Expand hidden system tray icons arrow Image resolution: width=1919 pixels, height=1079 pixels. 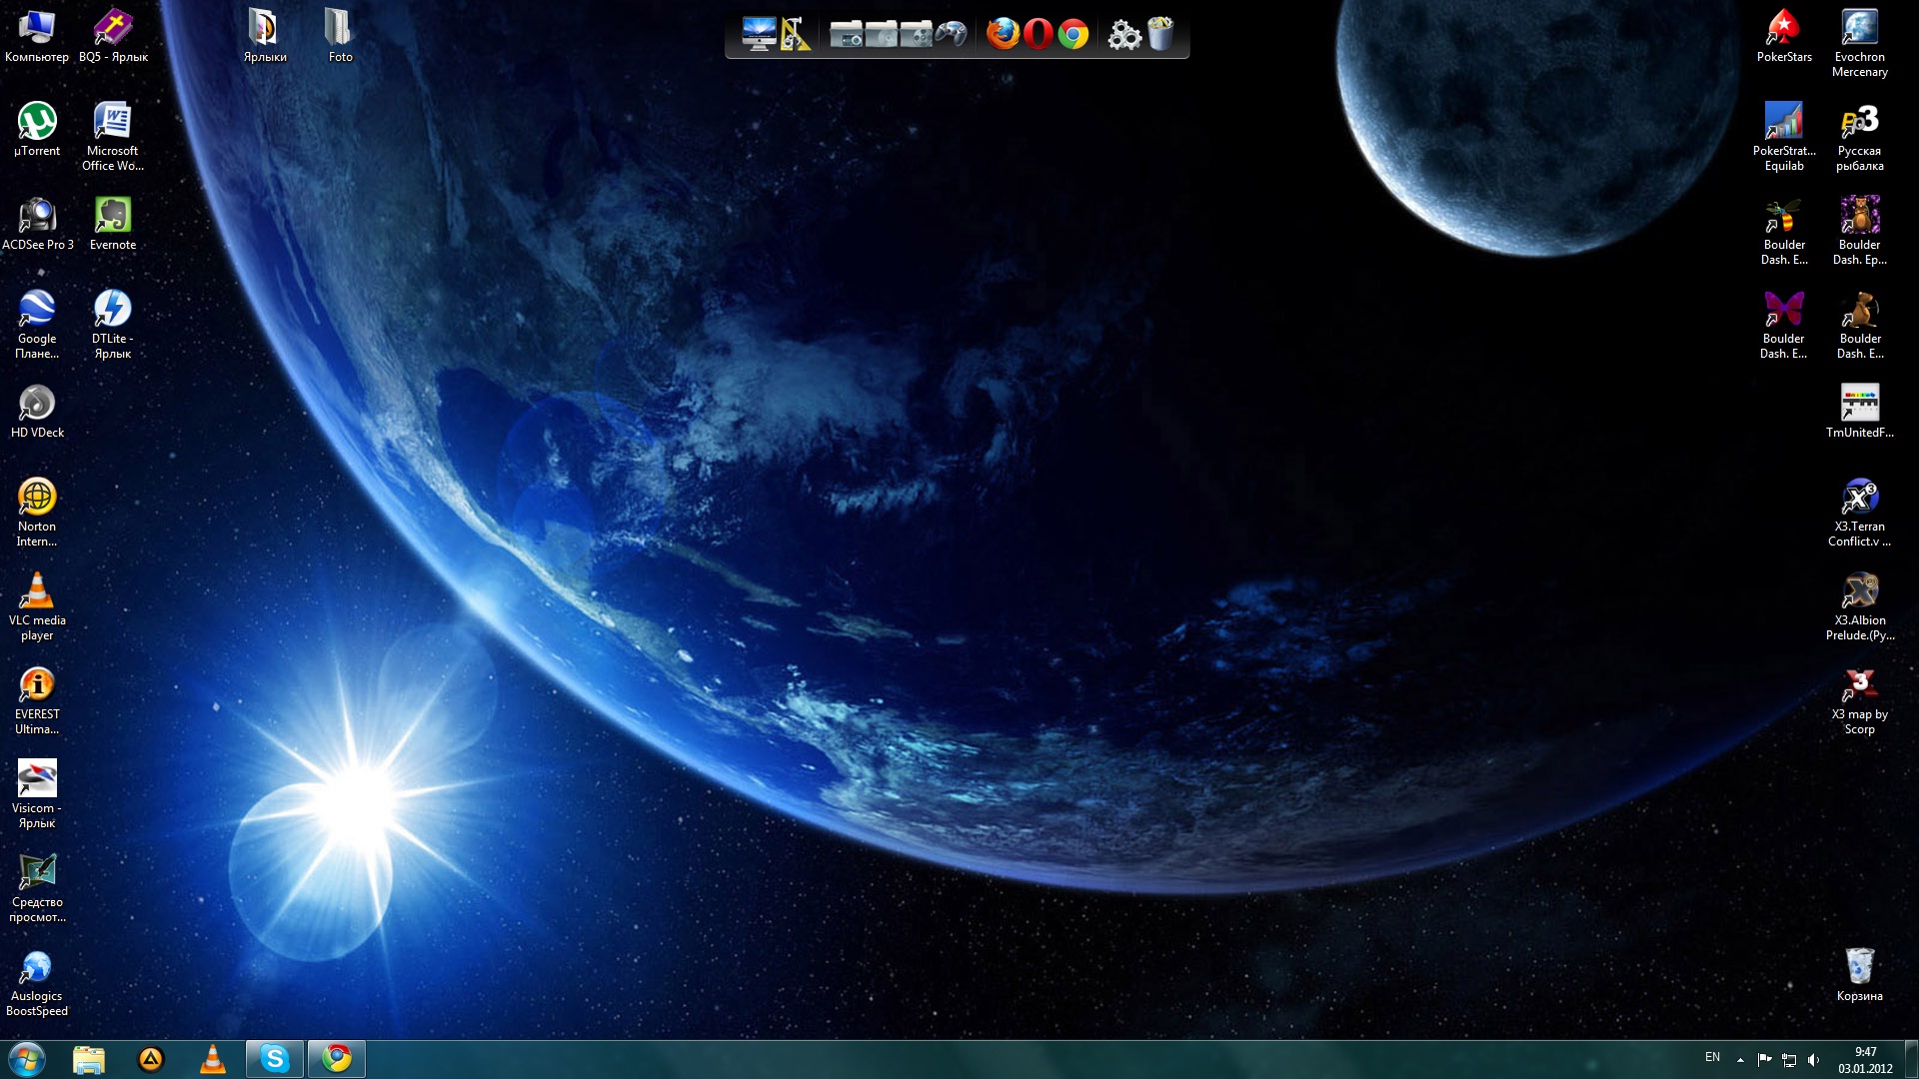[x=1740, y=1059]
